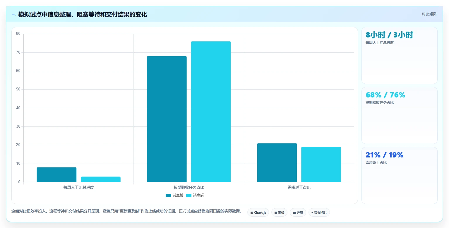The image size is (449, 228).
Task: Toggle the 试点后 legend series
Action: tap(195, 195)
